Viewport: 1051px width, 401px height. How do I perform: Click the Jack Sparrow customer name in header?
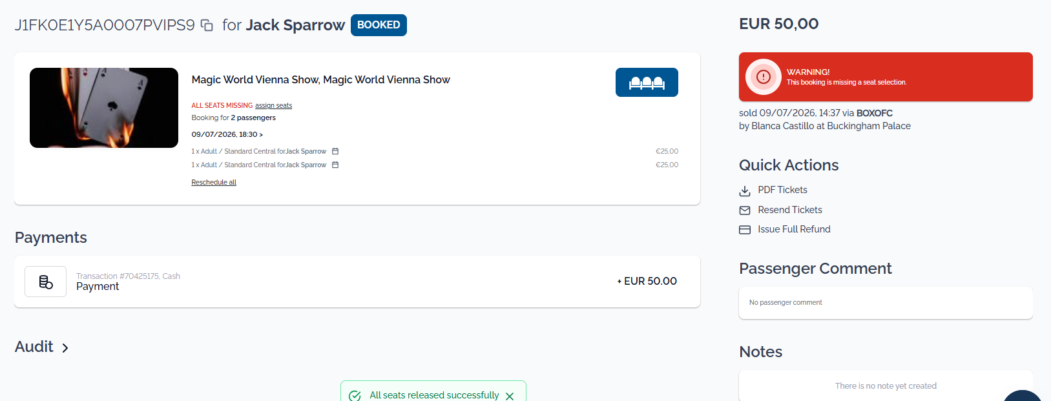click(x=295, y=25)
